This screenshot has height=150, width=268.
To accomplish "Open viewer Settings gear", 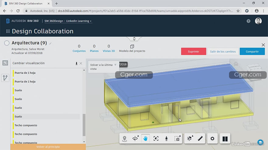I will click(x=213, y=138).
